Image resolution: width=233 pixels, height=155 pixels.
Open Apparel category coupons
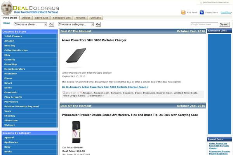pos(30,138)
